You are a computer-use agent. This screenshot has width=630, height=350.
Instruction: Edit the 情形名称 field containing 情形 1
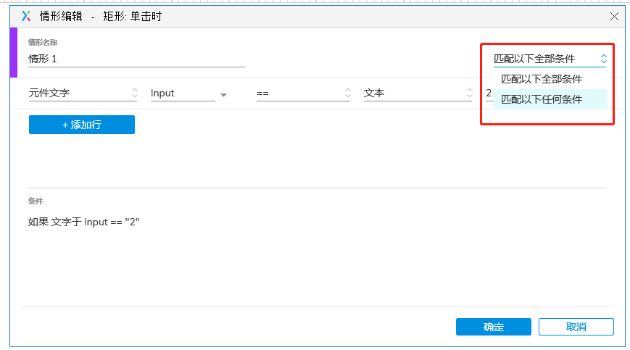pyautogui.click(x=136, y=59)
